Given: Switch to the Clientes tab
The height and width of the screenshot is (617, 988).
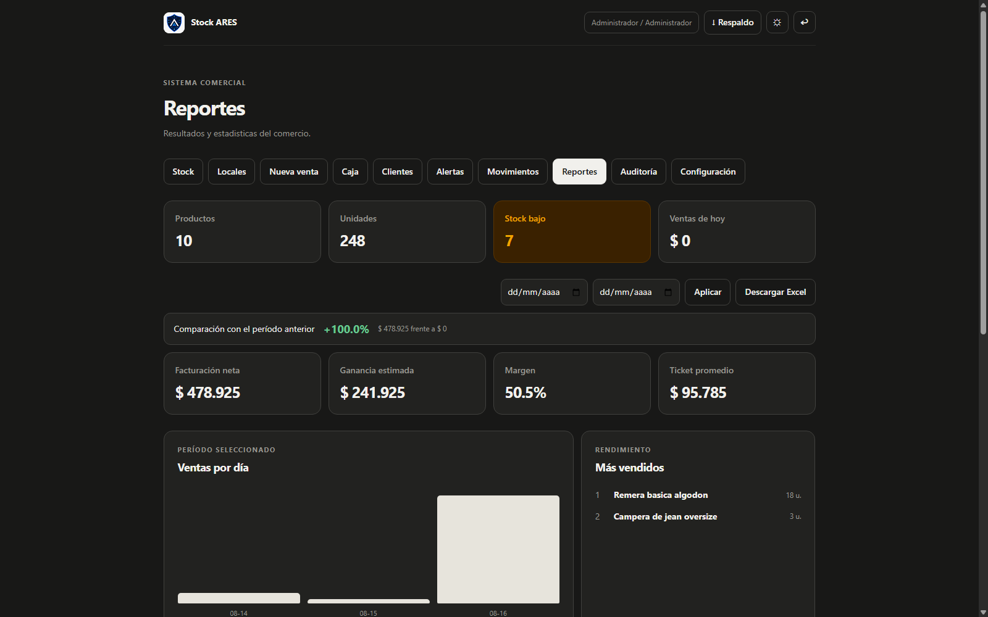Looking at the screenshot, I should pyautogui.click(x=398, y=172).
